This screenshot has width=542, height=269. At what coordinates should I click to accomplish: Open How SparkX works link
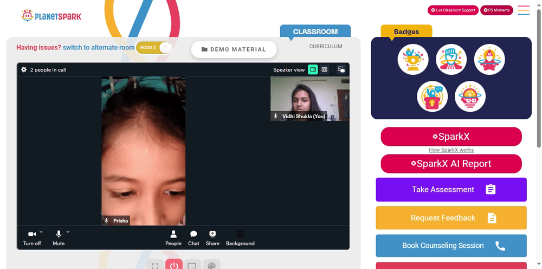451,150
